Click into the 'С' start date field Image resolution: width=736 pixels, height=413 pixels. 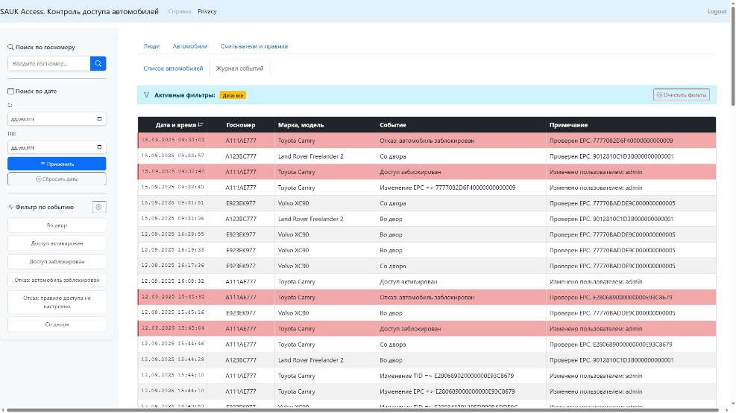tap(57, 119)
